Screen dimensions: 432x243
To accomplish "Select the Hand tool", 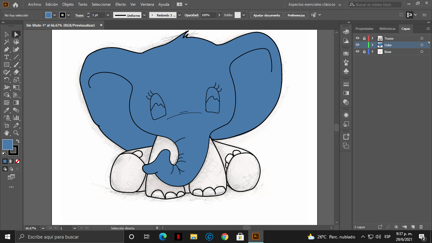I will pos(6,133).
